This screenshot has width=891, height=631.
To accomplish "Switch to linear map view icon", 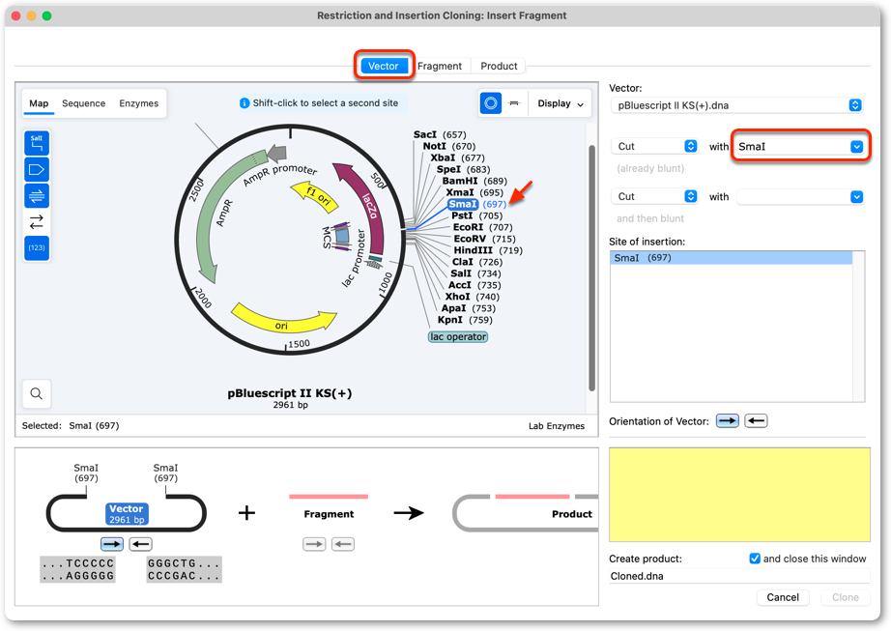I will [x=514, y=103].
